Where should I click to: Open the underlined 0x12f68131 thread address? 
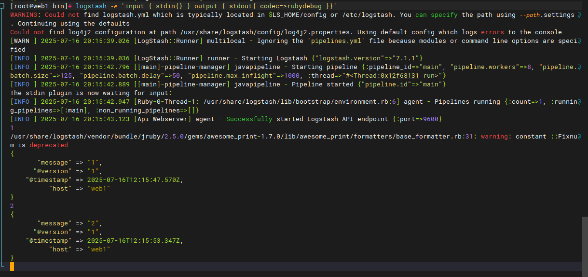pos(400,75)
